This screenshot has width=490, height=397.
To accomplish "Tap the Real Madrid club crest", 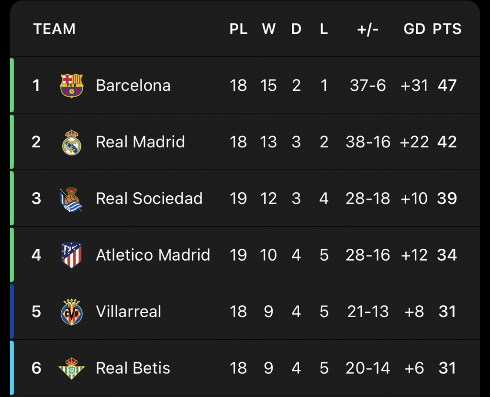I will pos(72,143).
